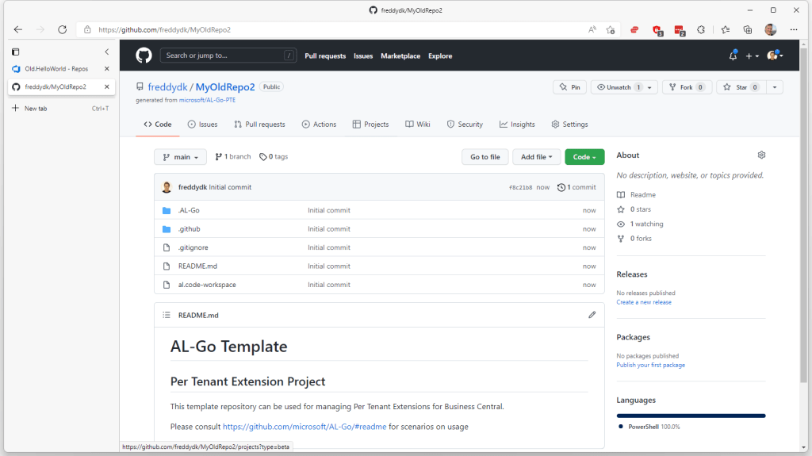Click the README outline list icon

[x=167, y=315]
